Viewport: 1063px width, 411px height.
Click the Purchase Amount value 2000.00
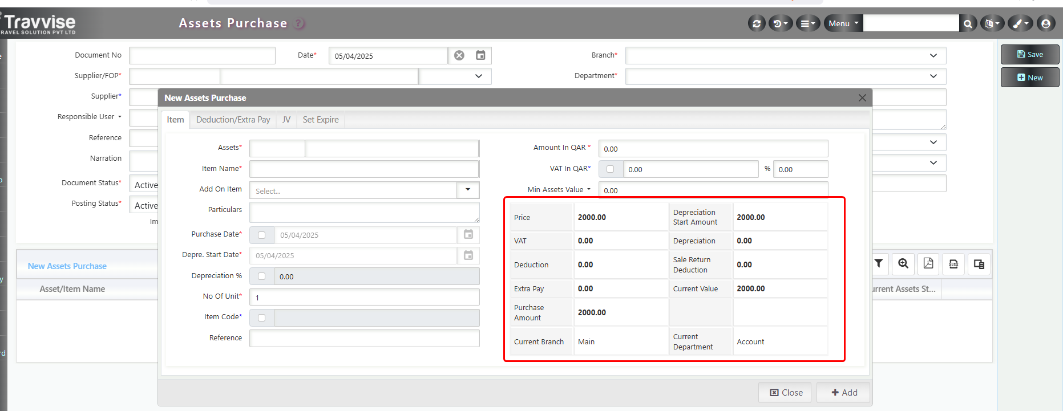[592, 312]
